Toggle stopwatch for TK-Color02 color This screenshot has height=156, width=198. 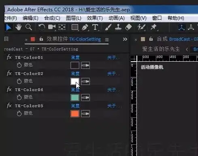tap(19, 81)
